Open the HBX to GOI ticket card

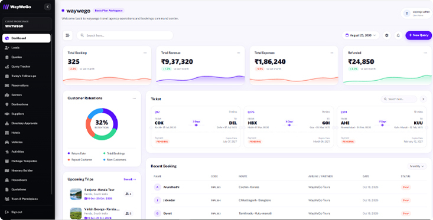point(289,127)
